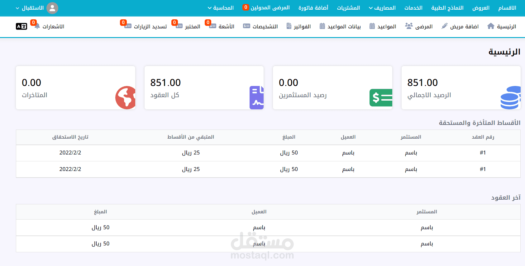Open الاشعارات notifications link

coord(53,26)
